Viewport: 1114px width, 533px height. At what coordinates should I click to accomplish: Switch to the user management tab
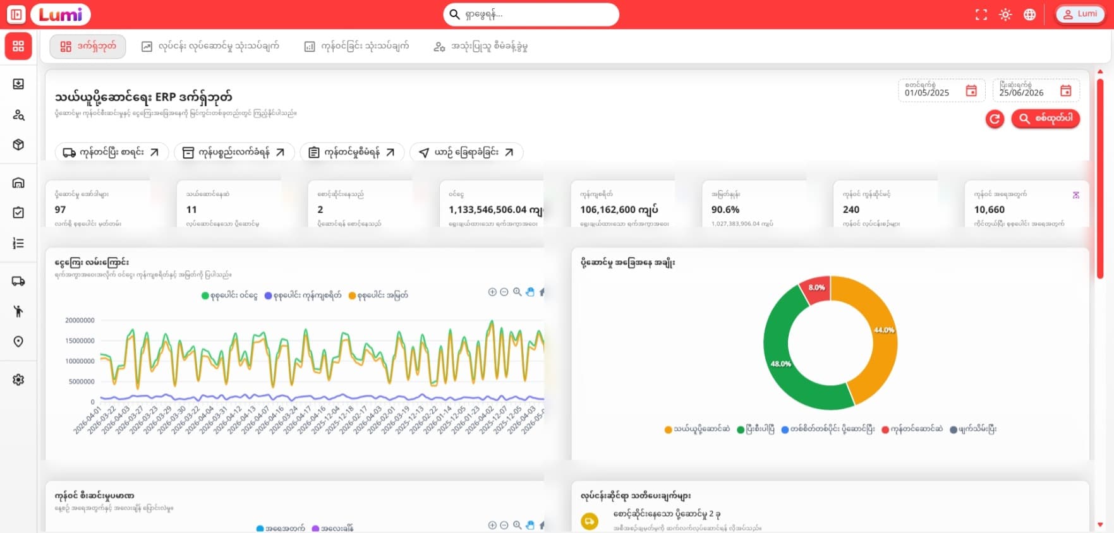(480, 46)
